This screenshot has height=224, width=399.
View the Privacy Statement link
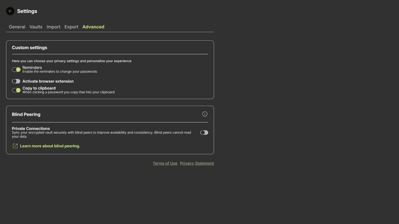(x=197, y=163)
